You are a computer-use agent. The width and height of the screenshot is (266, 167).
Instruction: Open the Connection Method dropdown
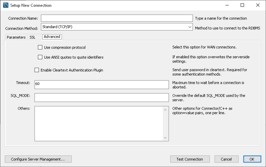[x=117, y=27]
